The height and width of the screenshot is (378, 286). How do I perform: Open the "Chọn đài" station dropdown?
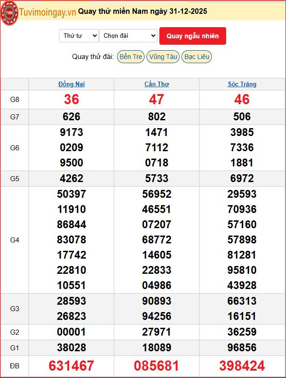coord(128,36)
